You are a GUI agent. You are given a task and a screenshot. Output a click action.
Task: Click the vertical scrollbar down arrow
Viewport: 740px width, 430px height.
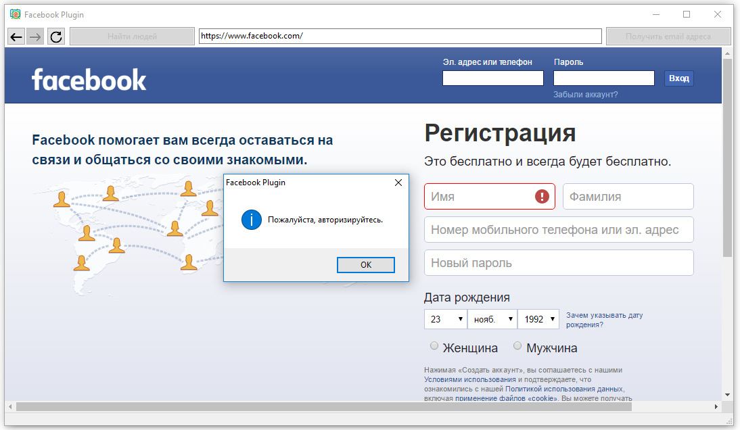[727, 395]
